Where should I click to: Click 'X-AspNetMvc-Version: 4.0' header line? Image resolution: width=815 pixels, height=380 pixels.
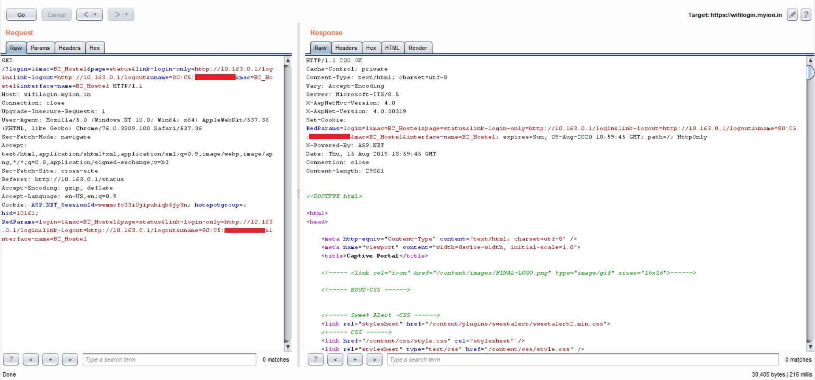point(351,103)
